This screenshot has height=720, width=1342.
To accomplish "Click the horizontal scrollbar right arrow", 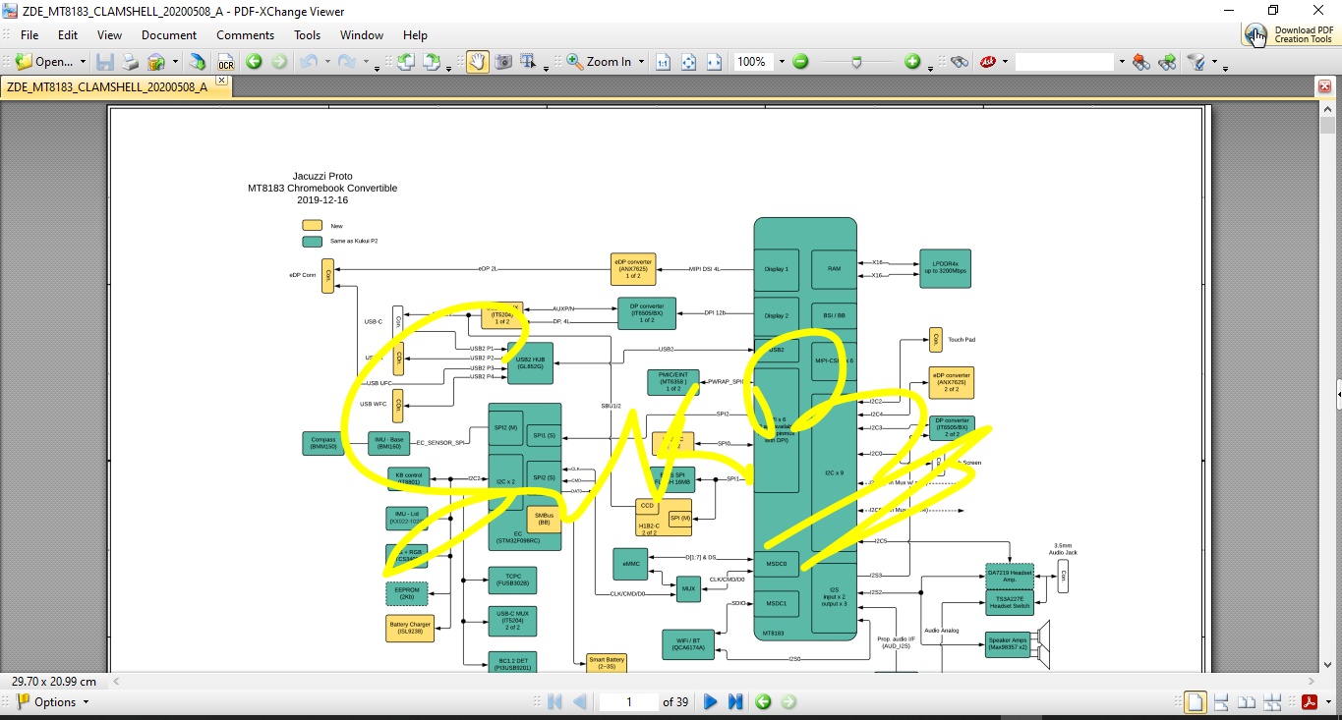I will coord(1311,680).
